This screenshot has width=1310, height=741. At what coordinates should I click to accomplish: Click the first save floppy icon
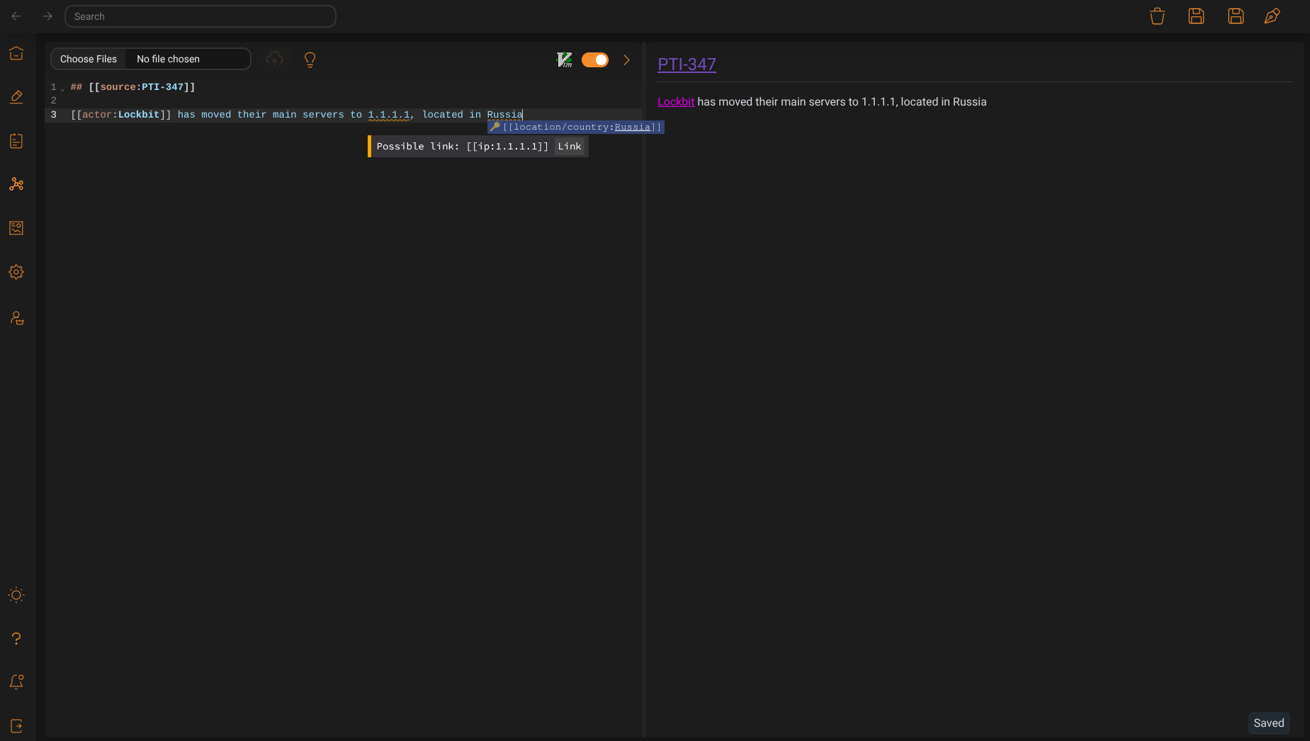(x=1196, y=16)
